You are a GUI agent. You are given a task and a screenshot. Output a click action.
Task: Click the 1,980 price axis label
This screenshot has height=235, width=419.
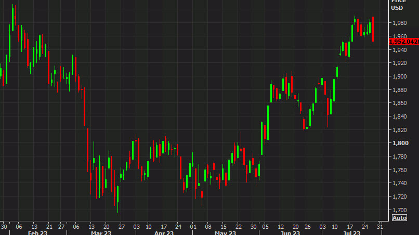399,23
